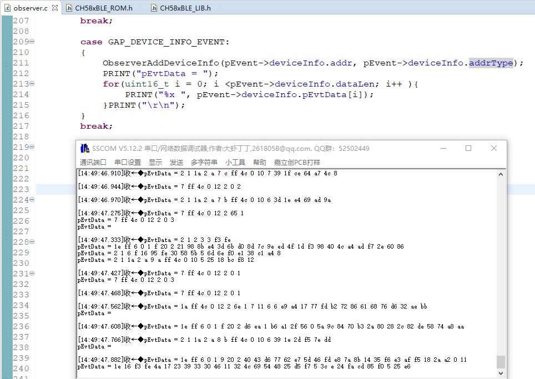This screenshot has height=379, width=535.
Task: Collapse the fold marker at line 231
Action: click(x=32, y=274)
